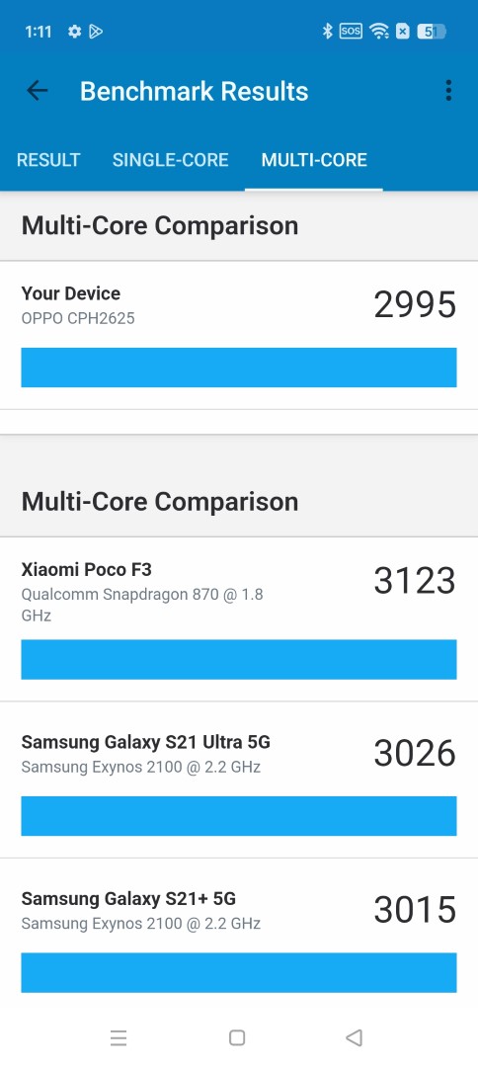Tap the back arrow icon
The height and width of the screenshot is (1067, 478).
37,91
